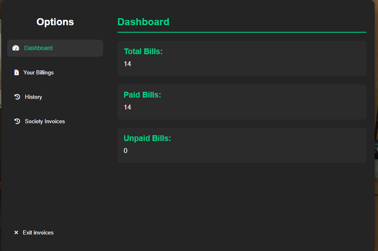Open Your Billings from the sidebar
The width and height of the screenshot is (378, 251).
click(39, 73)
